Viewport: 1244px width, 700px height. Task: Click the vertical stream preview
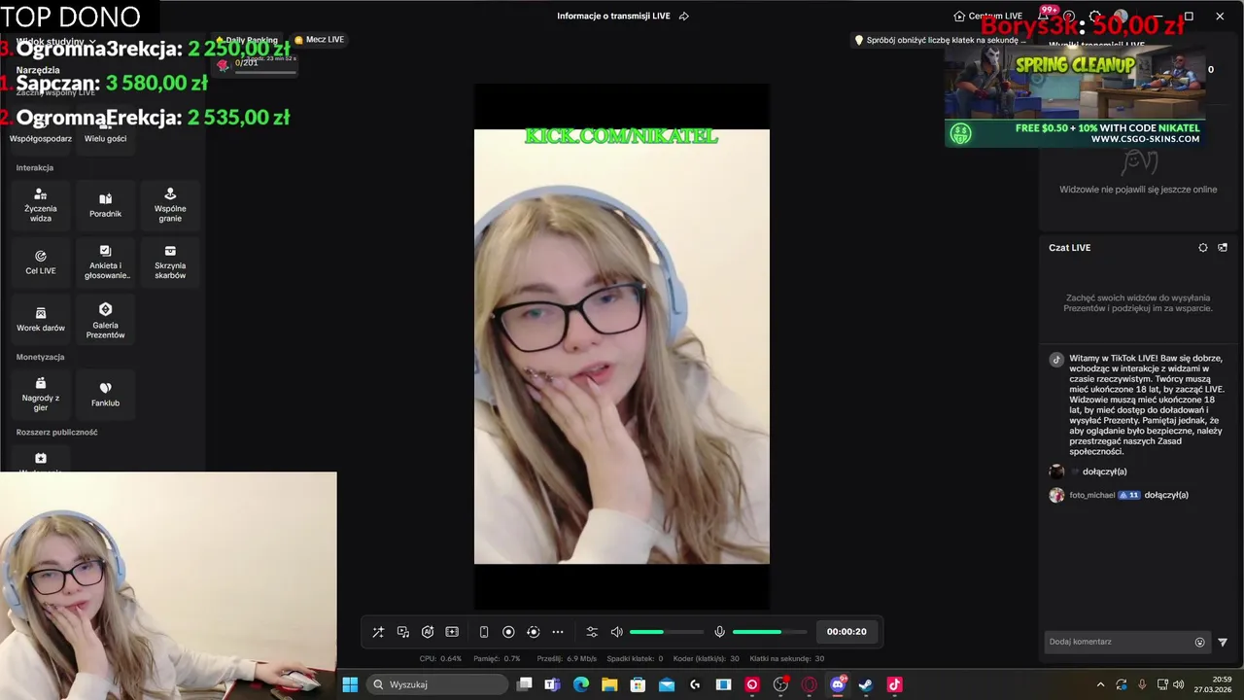(x=622, y=346)
